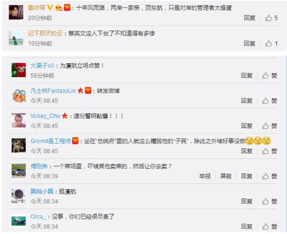287x234 pixels.
Task: Click the yellow V verified badge
Action: click(50, 7)
